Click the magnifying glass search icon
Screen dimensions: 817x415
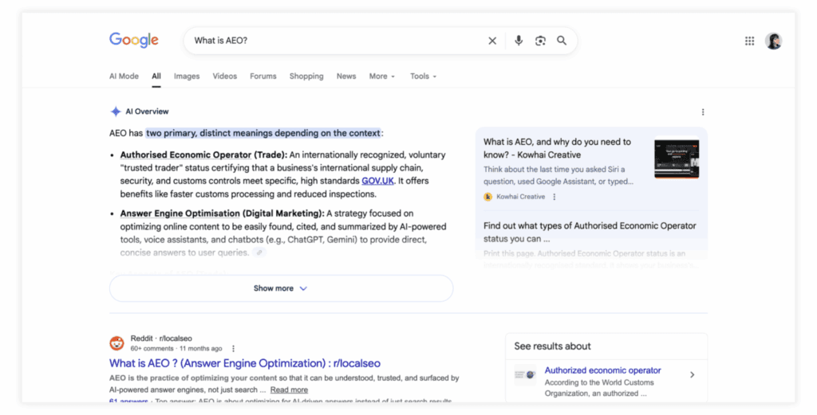(562, 41)
